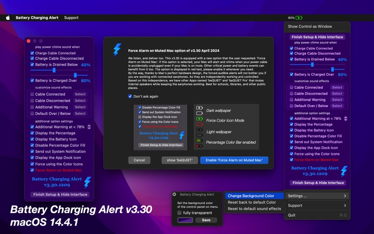The width and height of the screenshot is (374, 234).
Task: Select sound for Cable Connected in menu panel
Action: [x=337, y=88]
